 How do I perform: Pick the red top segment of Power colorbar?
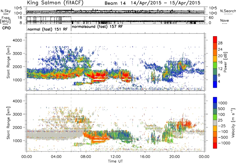[215, 39]
